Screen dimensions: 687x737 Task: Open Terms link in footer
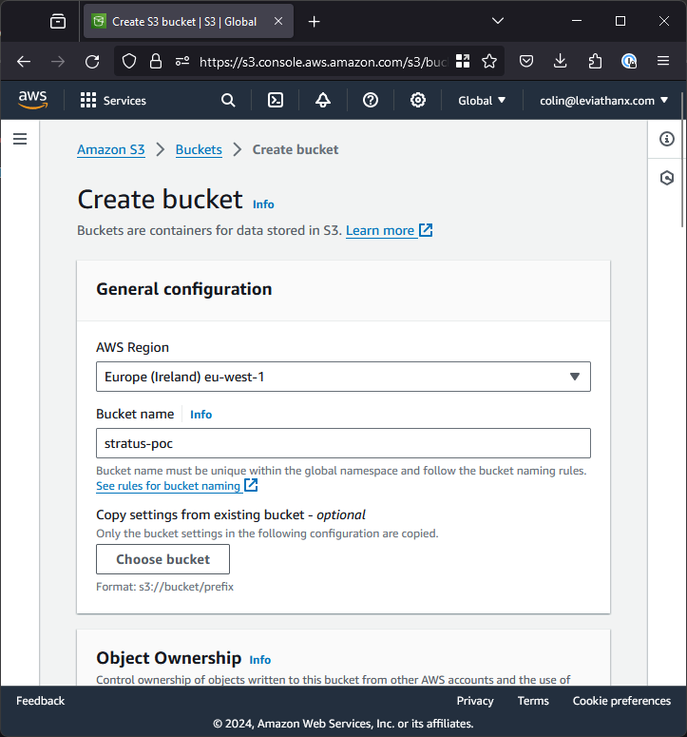tap(533, 701)
